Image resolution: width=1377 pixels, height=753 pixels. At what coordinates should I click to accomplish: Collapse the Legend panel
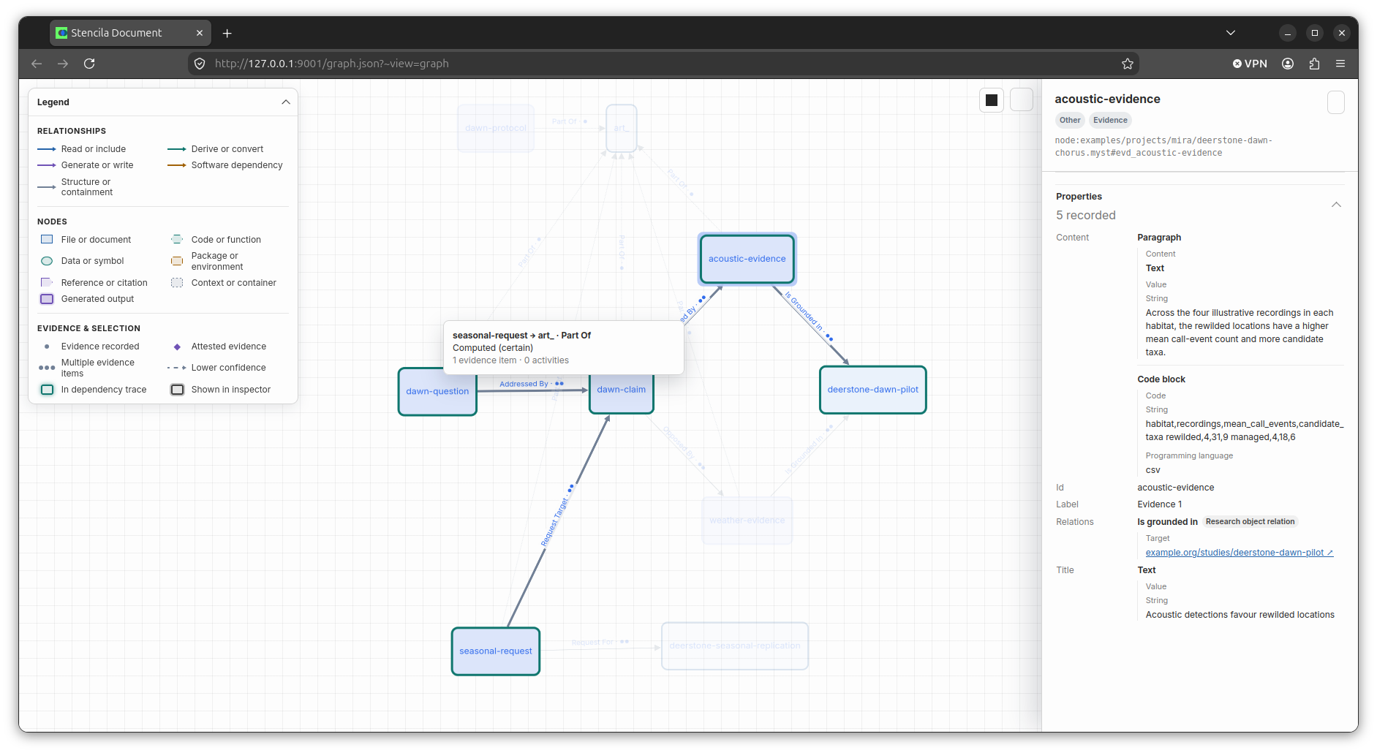pyautogui.click(x=286, y=102)
